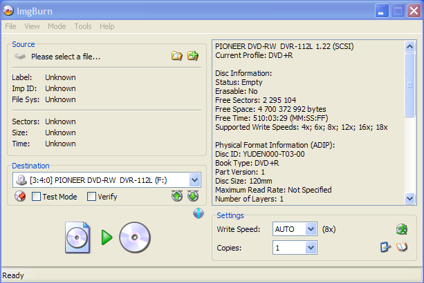Enable the Test Mode checkbox
Viewport: 424px width, 283px height.
point(36,197)
